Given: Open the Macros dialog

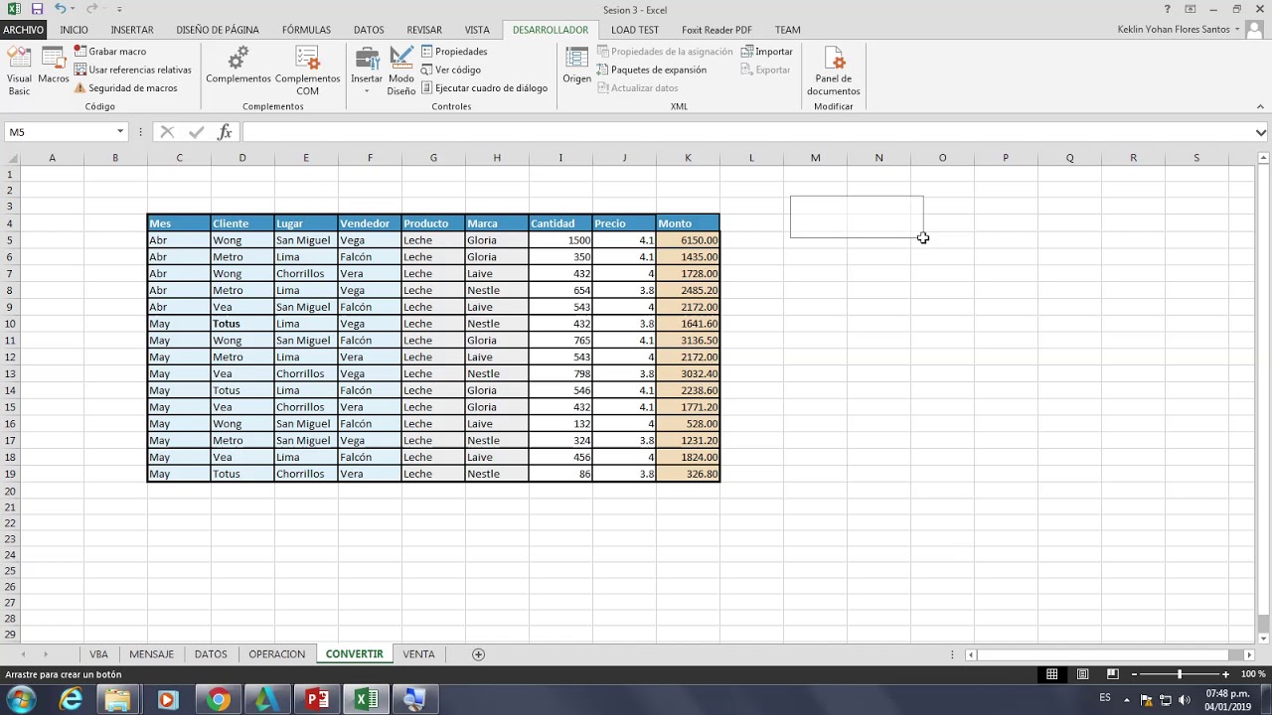Looking at the screenshot, I should click(53, 66).
